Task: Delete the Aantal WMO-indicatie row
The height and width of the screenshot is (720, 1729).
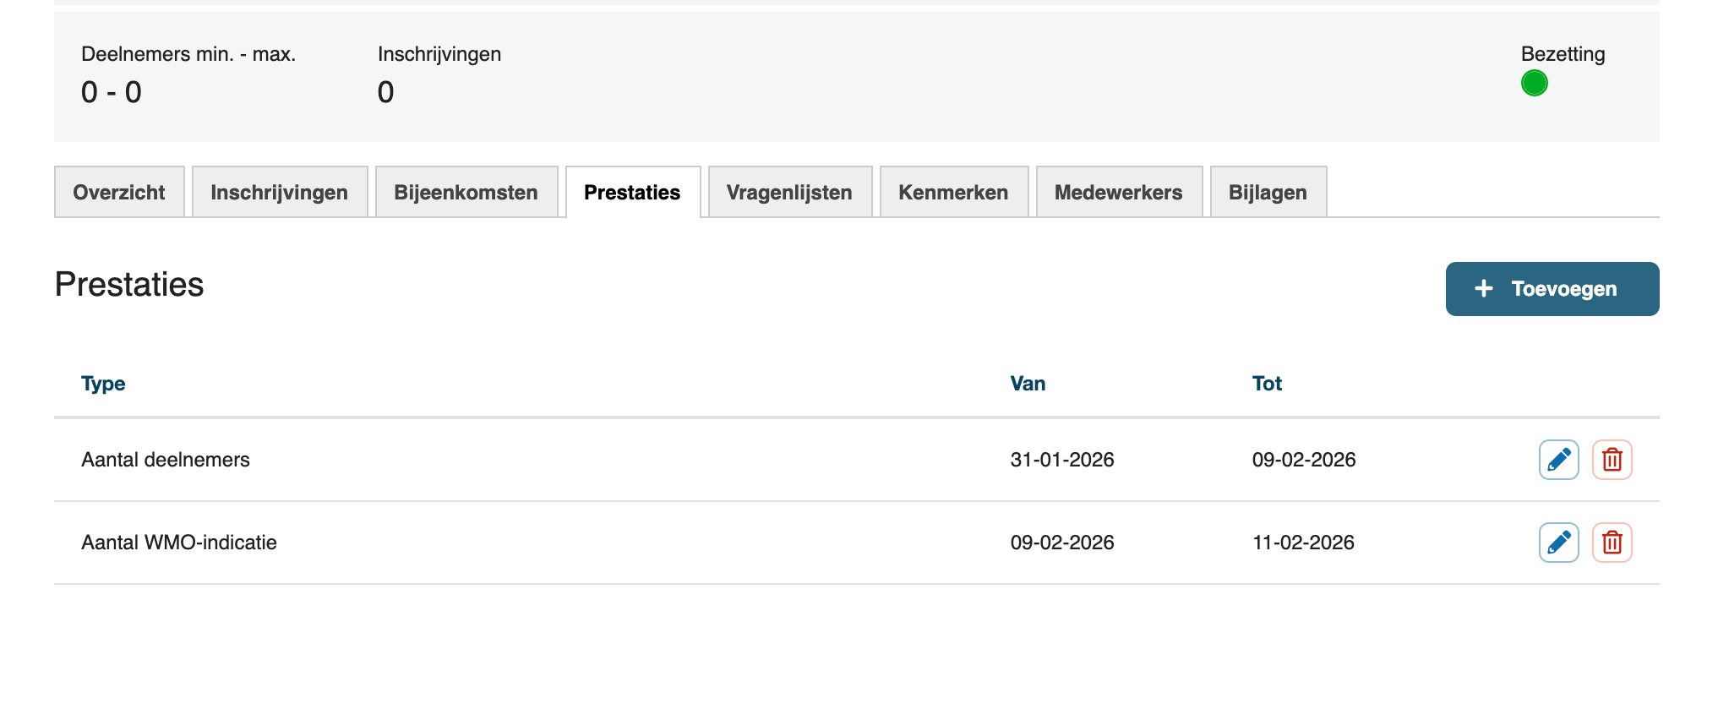Action: pyautogui.click(x=1612, y=543)
